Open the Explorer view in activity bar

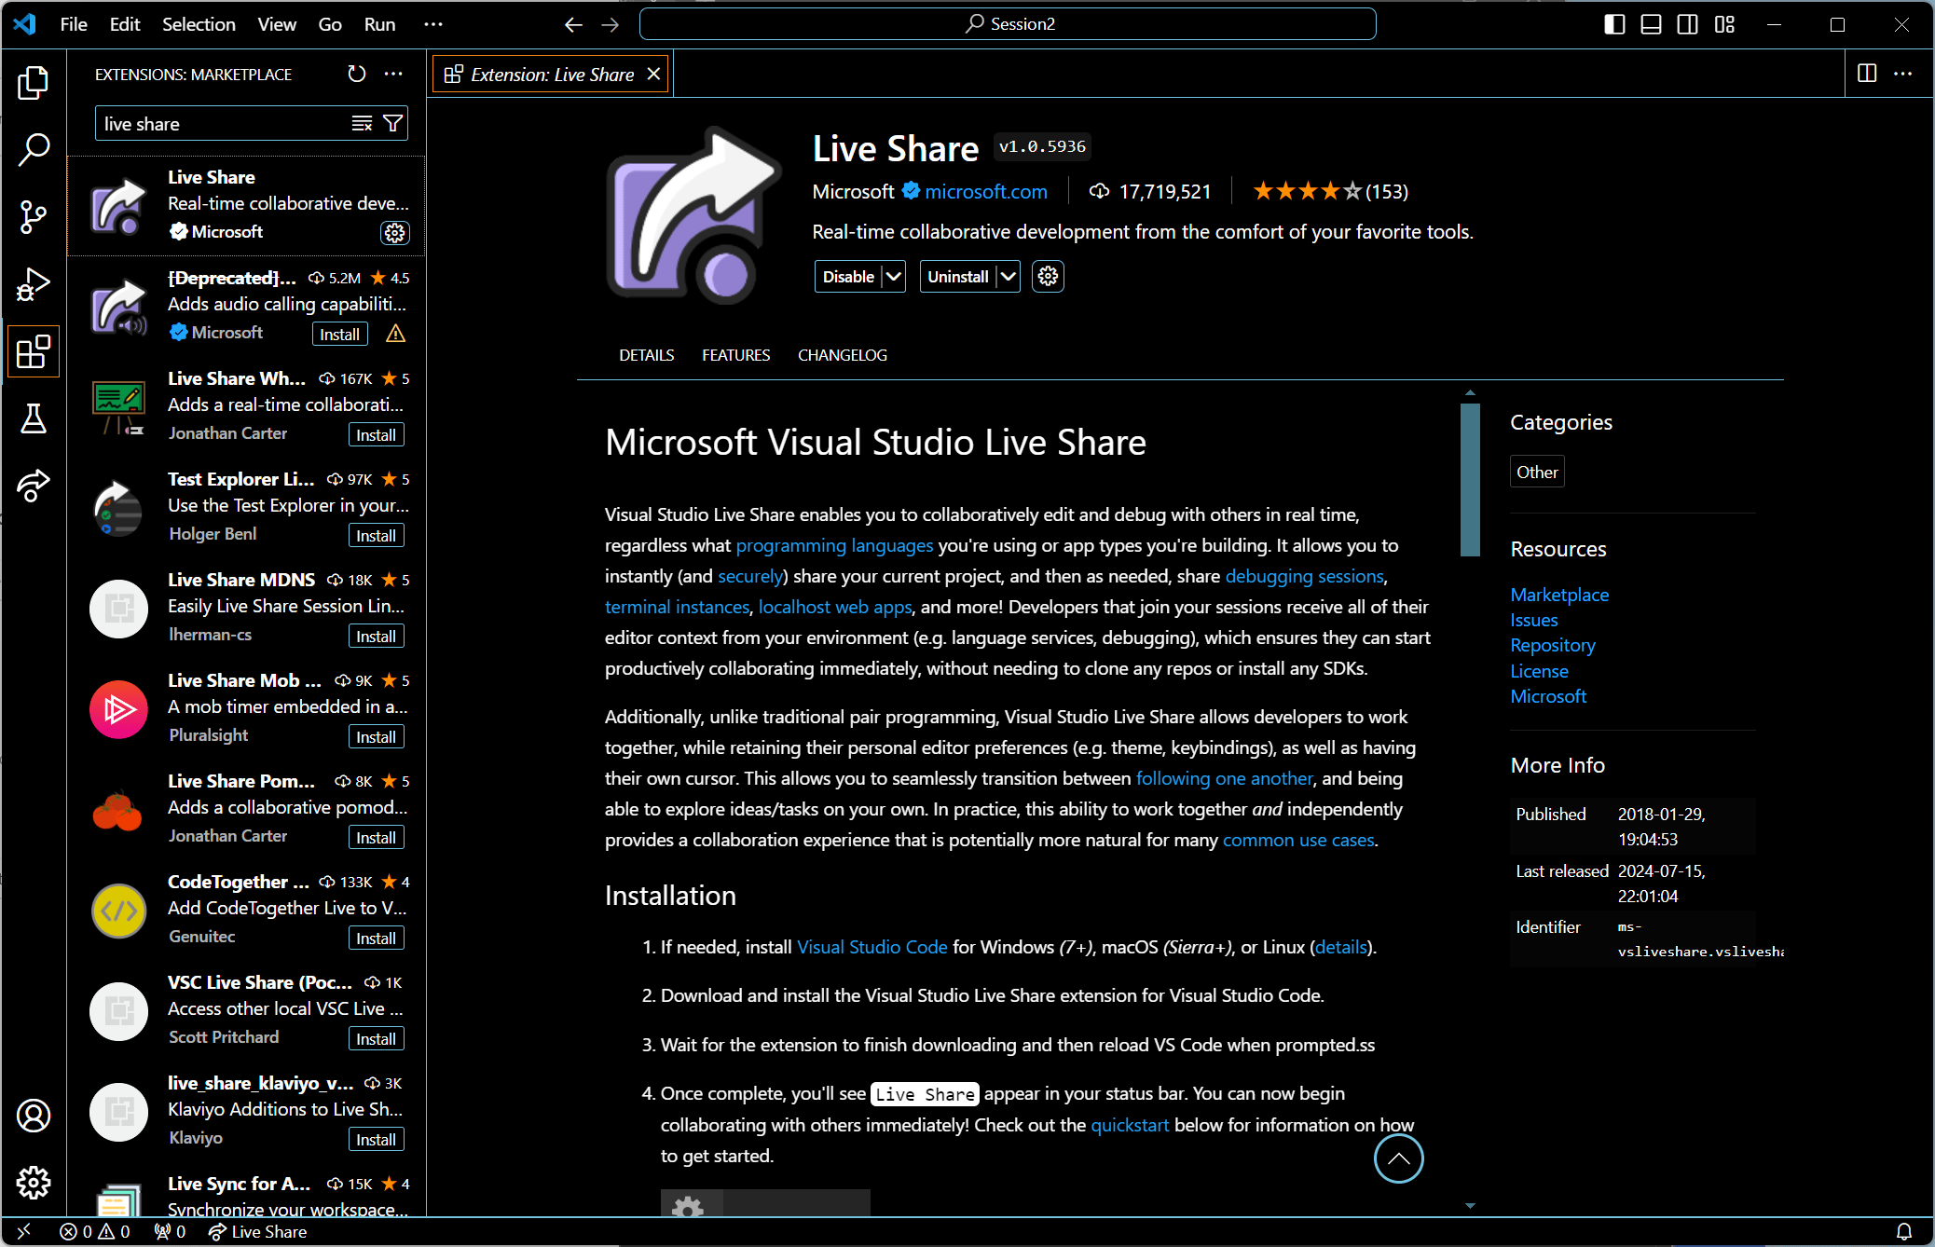coord(34,83)
